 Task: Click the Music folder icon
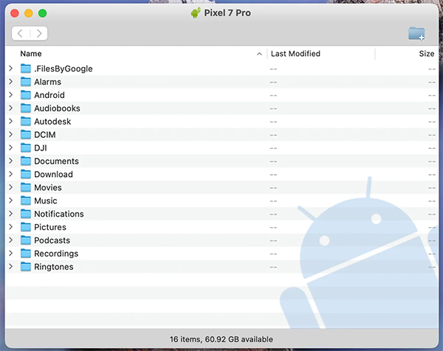[26, 201]
